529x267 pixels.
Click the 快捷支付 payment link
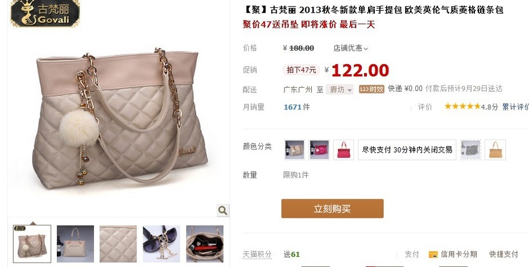click(x=504, y=254)
